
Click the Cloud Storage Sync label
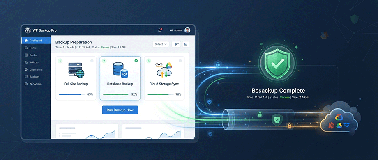coord(164,84)
